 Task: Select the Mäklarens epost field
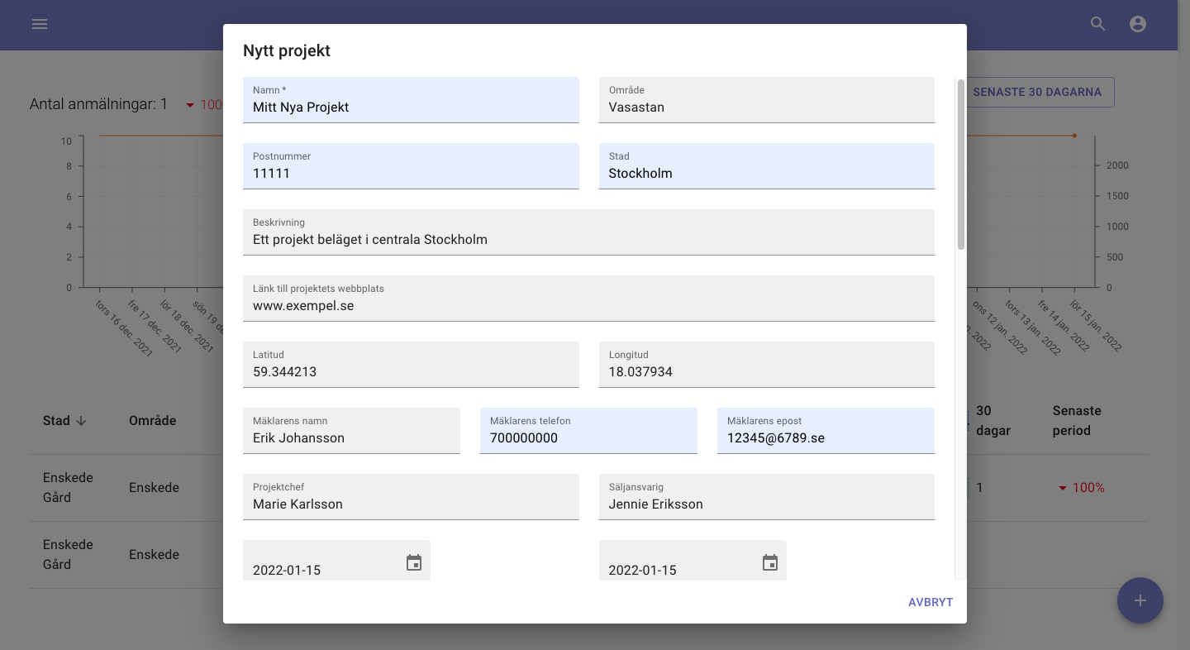825,437
